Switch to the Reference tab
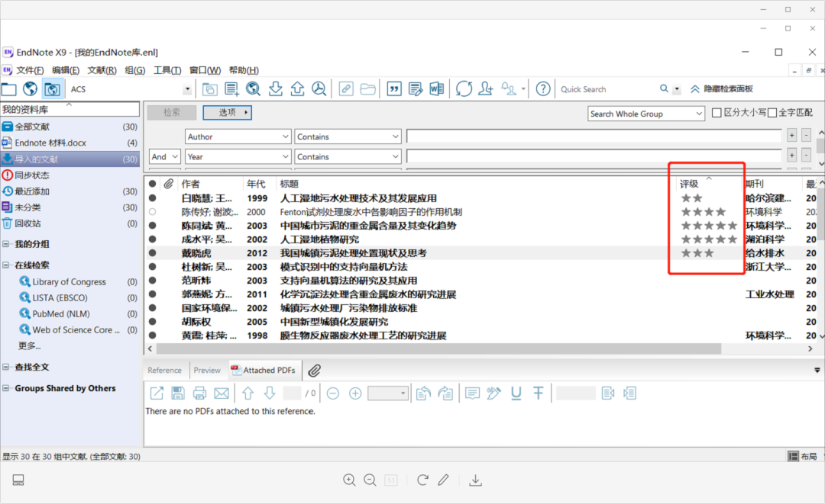This screenshot has width=825, height=504. coord(165,371)
